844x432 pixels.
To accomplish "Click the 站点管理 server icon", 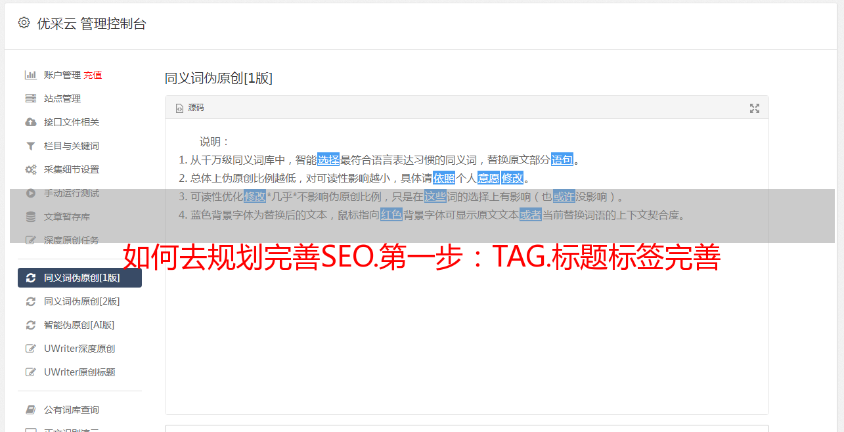I will pyautogui.click(x=30, y=98).
